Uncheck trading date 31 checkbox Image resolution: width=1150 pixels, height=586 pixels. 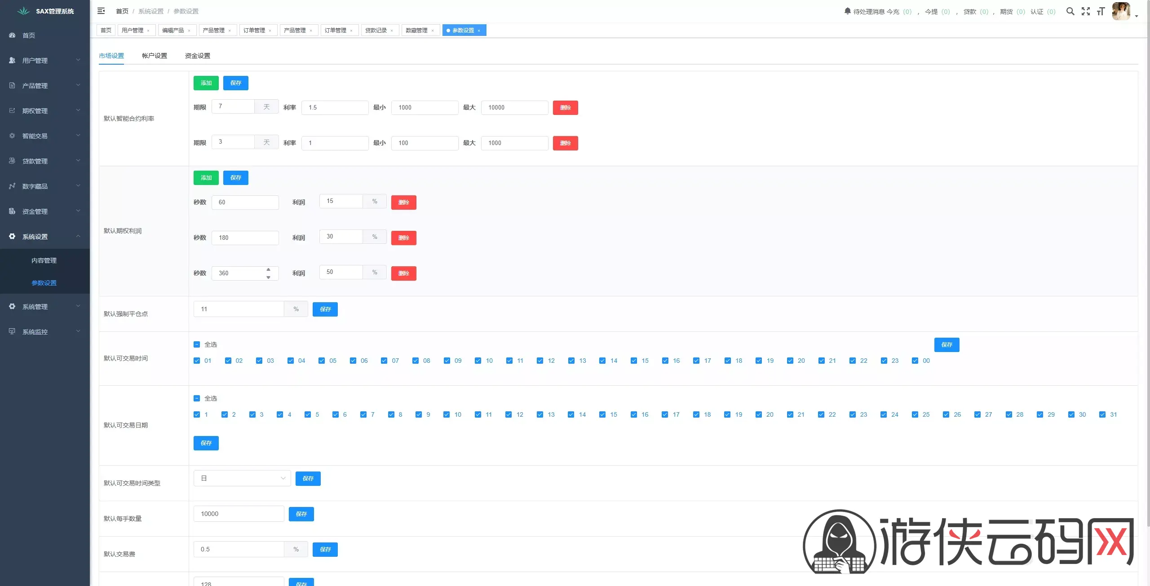click(x=1102, y=414)
